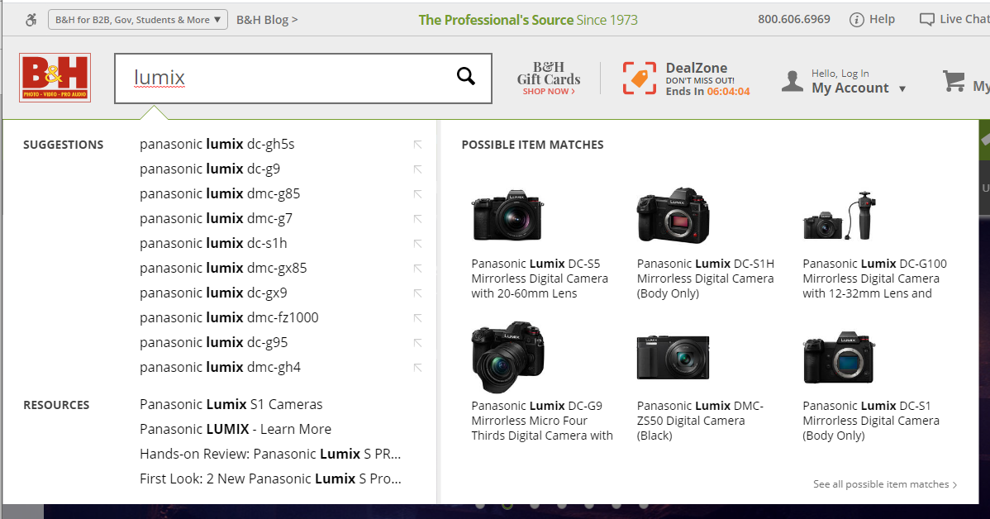The image size is (990, 519).
Task: Open Hands-on Review: Panasonic Lumix S PR... resource
Action: click(x=270, y=454)
